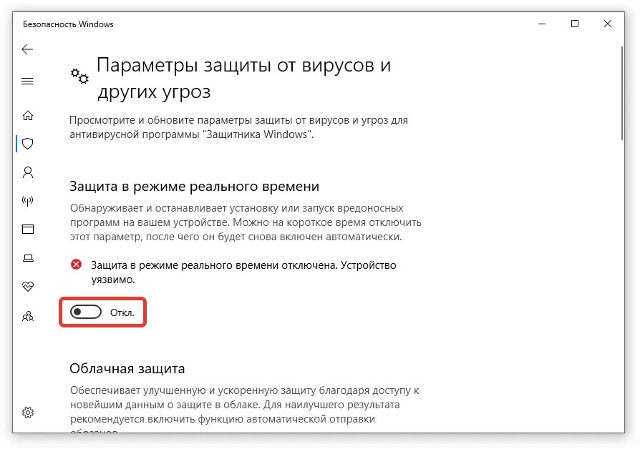The height and width of the screenshot is (449, 640).
Task: Close the Windows Security window
Action: pos(608,24)
